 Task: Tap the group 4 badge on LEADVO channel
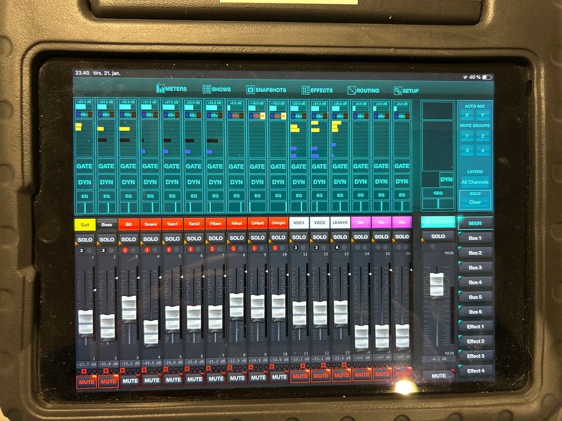point(337,247)
